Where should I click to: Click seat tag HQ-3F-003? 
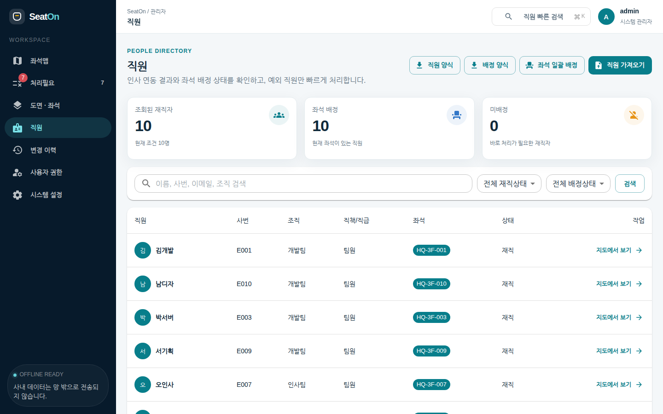click(431, 317)
